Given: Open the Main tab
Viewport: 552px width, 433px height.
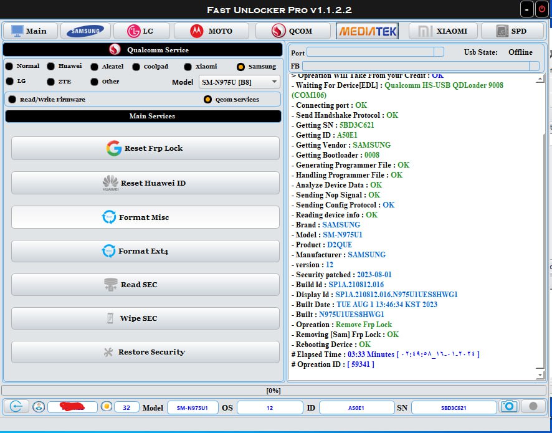Looking at the screenshot, I should pyautogui.click(x=30, y=31).
